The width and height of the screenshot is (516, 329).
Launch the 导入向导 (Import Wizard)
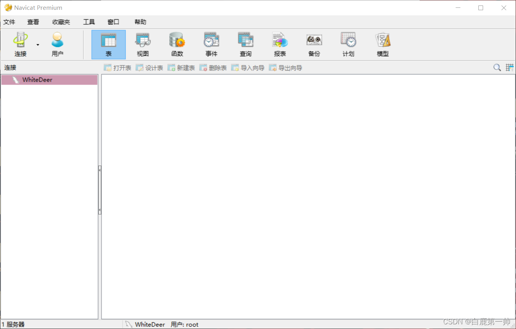248,68
